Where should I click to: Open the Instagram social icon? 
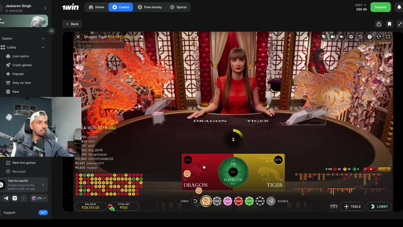[15, 198]
